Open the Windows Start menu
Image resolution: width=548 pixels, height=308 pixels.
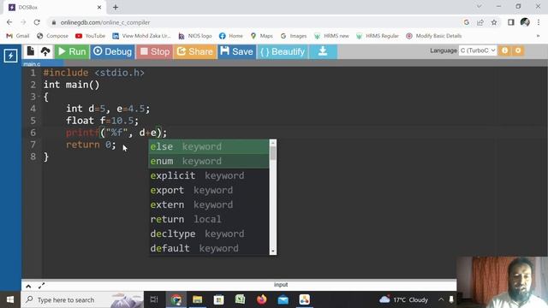10,299
